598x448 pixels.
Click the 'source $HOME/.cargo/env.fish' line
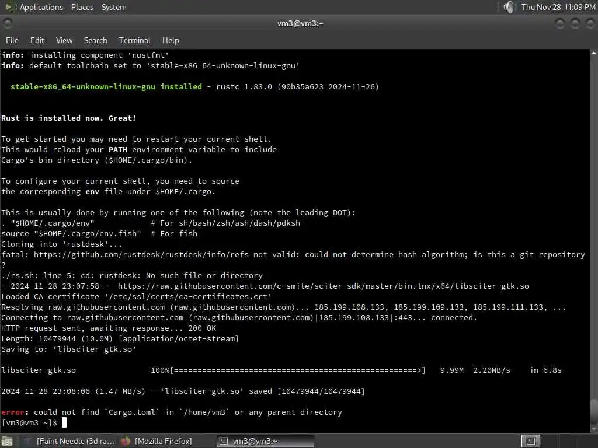(99, 233)
